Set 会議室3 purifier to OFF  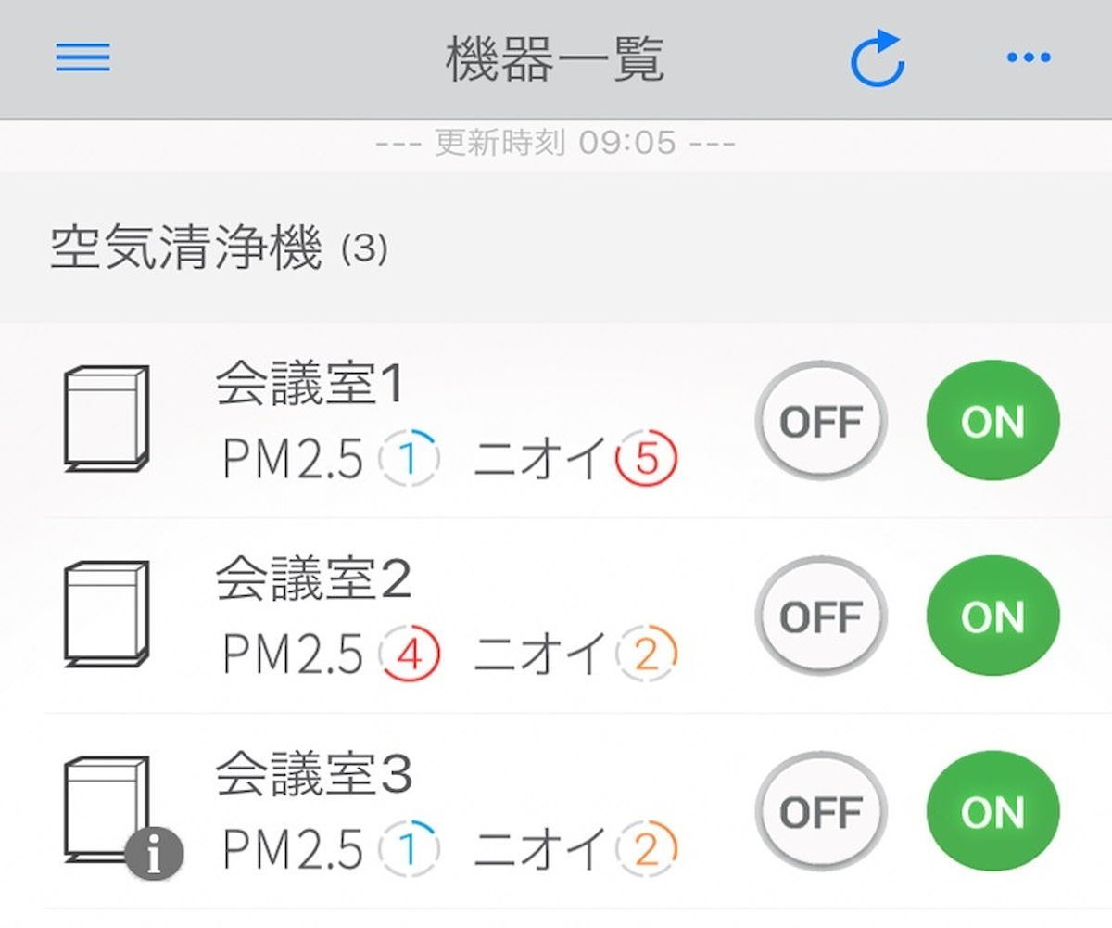(821, 813)
